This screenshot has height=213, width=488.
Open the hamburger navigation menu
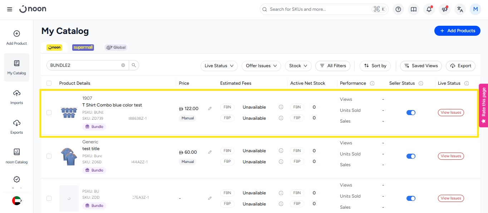point(10,9)
